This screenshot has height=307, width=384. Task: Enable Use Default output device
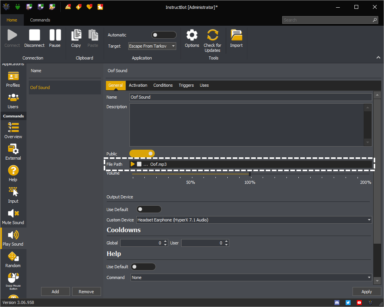149,209
